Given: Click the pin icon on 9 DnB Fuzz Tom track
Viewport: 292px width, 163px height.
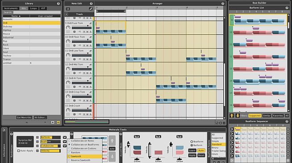Looking at the screenshot, I should pyautogui.click(x=91, y=23).
